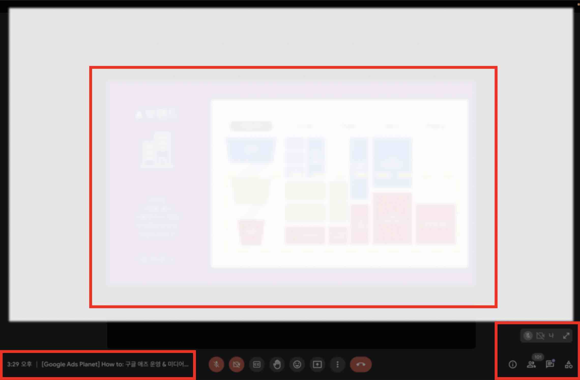Viewport: 580px width, 380px height.
Task: Open the activities panel shapes icon
Action: (569, 364)
